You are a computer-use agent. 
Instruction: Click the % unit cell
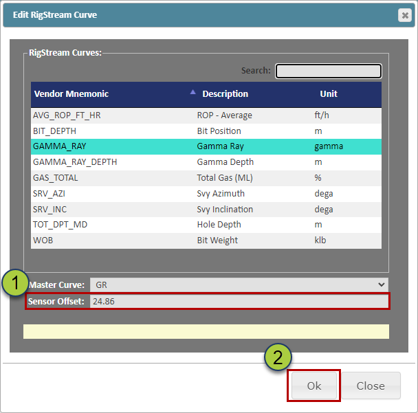[318, 178]
